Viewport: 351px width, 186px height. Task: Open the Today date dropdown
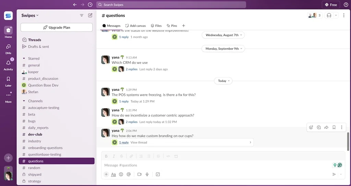point(223,81)
